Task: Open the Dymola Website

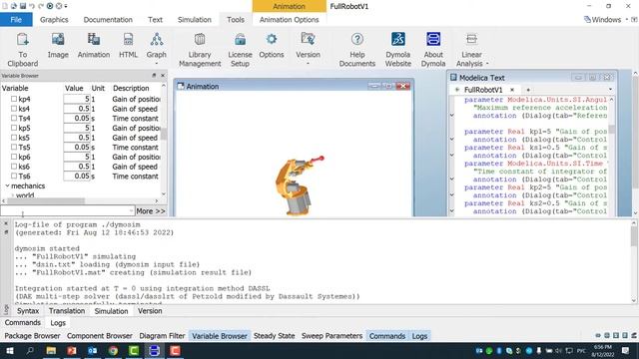Action: pyautogui.click(x=398, y=40)
